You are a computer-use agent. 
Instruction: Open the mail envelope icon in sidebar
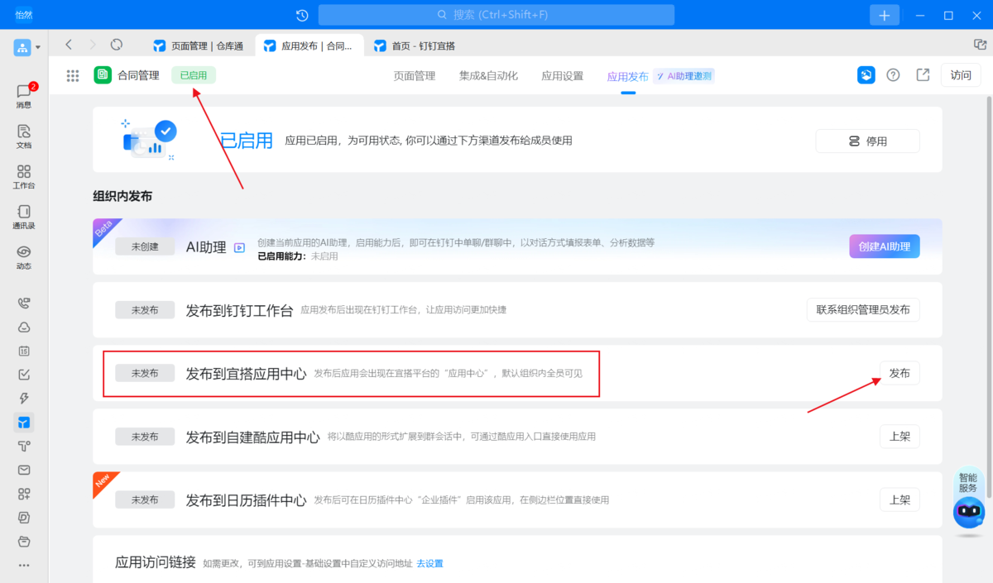[x=24, y=471]
